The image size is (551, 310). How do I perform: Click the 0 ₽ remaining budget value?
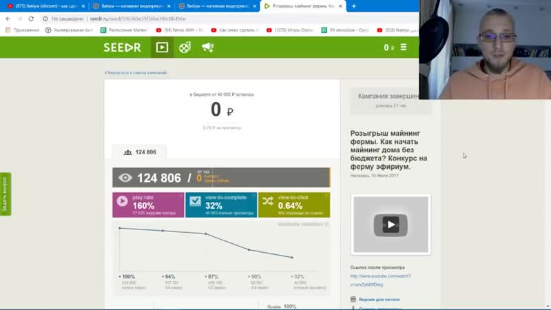coord(222,110)
